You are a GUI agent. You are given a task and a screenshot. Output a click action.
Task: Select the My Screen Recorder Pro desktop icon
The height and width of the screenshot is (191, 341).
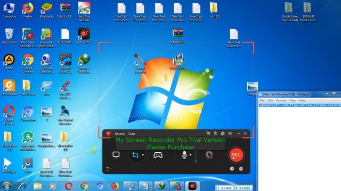(28, 38)
